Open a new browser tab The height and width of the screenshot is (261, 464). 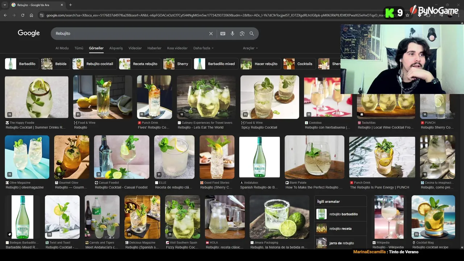point(70,5)
